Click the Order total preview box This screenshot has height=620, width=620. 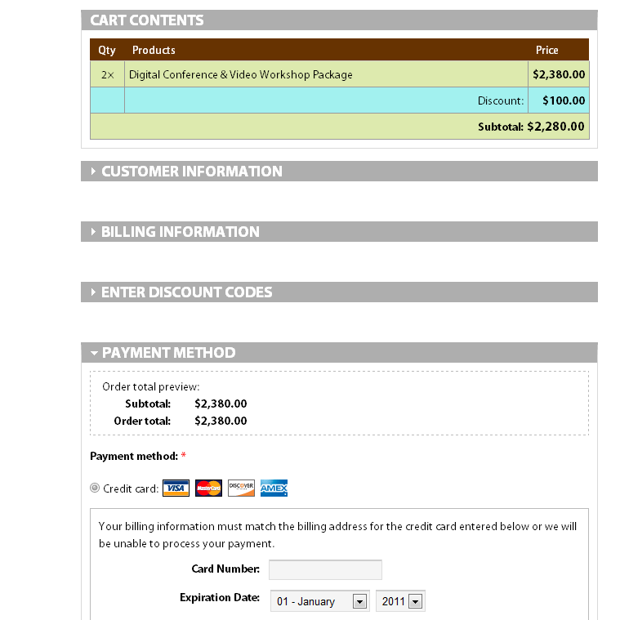tap(339, 404)
